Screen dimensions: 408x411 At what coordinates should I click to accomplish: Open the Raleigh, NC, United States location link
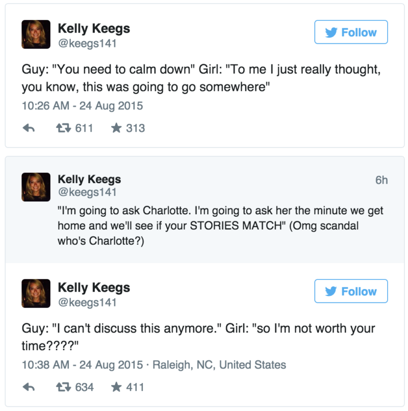(219, 365)
